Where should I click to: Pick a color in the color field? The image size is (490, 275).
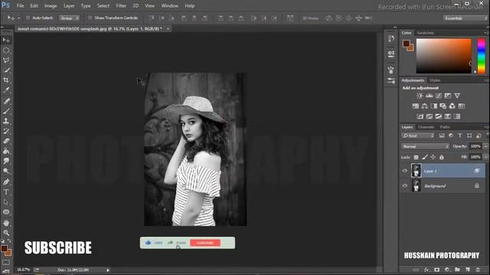click(x=444, y=56)
